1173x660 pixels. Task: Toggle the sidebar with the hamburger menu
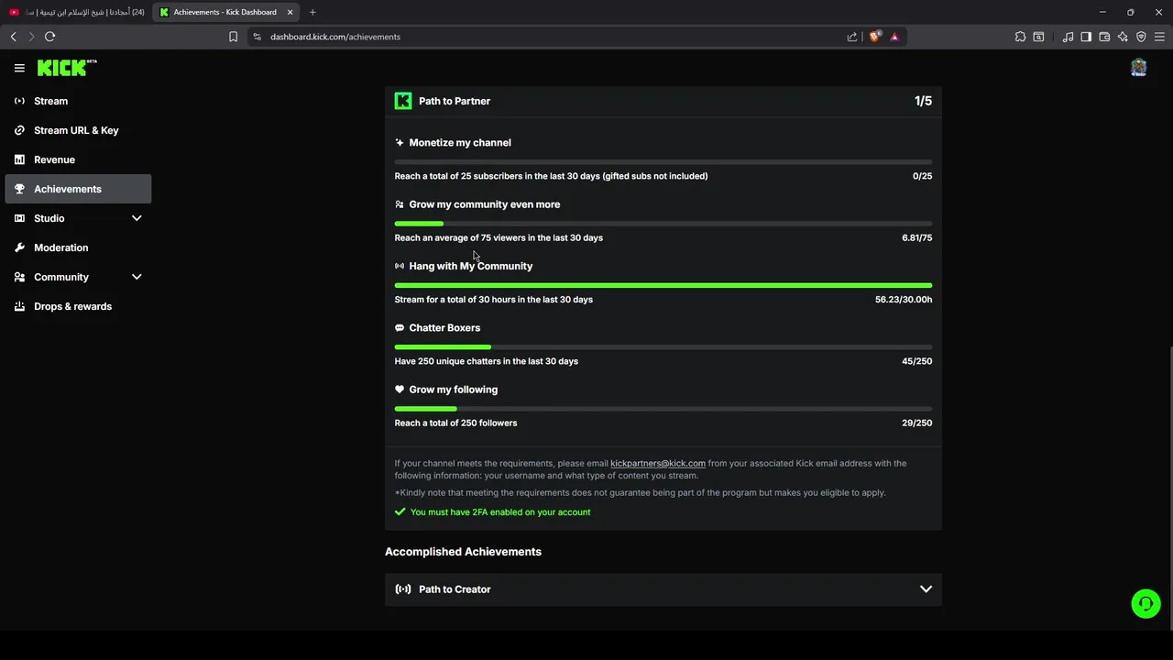[19, 68]
